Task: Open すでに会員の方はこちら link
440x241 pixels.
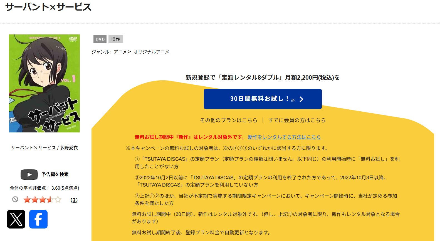Action: click(x=297, y=120)
